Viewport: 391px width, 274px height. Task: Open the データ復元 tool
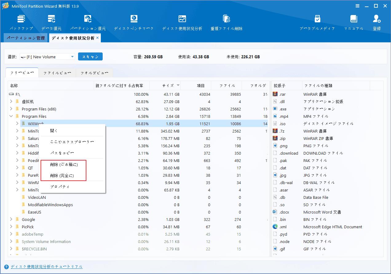(51, 22)
